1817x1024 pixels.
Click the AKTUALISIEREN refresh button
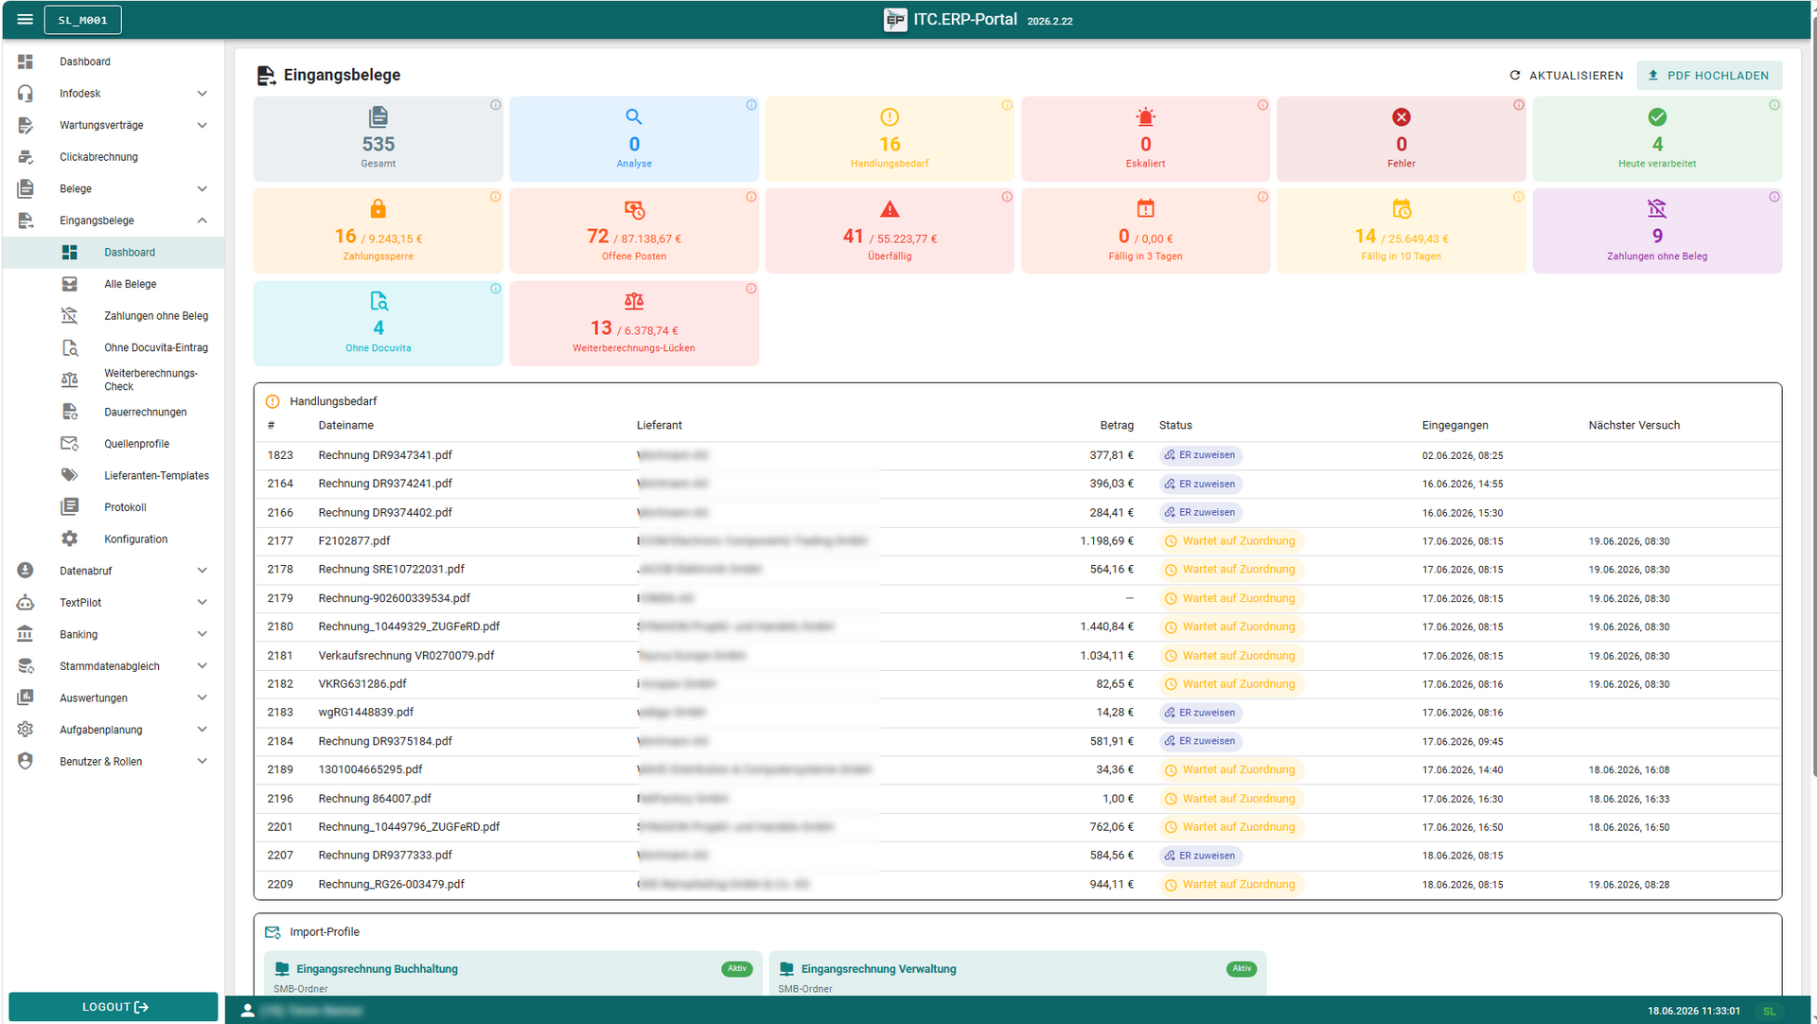click(1565, 76)
